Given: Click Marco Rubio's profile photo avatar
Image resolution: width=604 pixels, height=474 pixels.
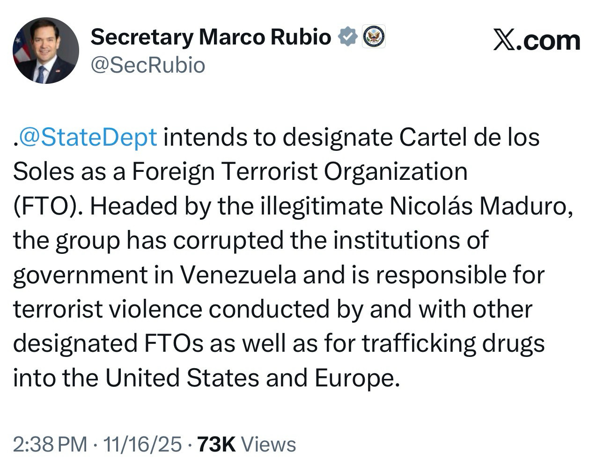Looking at the screenshot, I should click(x=45, y=51).
